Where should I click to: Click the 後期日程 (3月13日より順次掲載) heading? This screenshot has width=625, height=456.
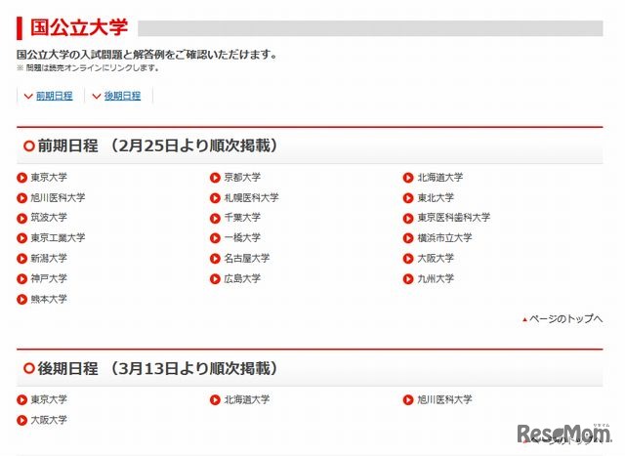(x=156, y=368)
